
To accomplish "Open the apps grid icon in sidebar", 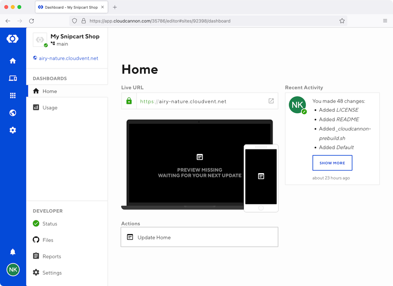I will pos(13,95).
